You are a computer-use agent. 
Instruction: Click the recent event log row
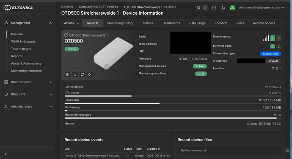pos(117,156)
